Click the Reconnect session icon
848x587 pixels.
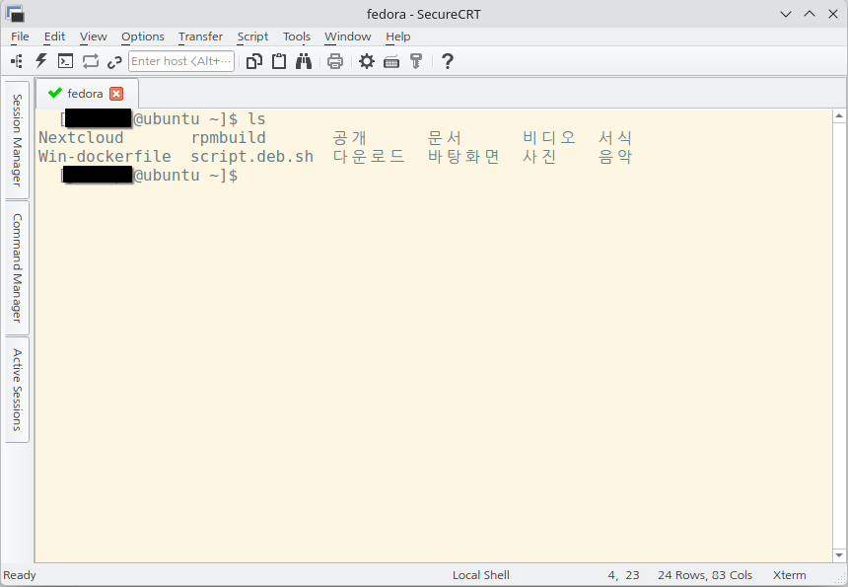[90, 61]
